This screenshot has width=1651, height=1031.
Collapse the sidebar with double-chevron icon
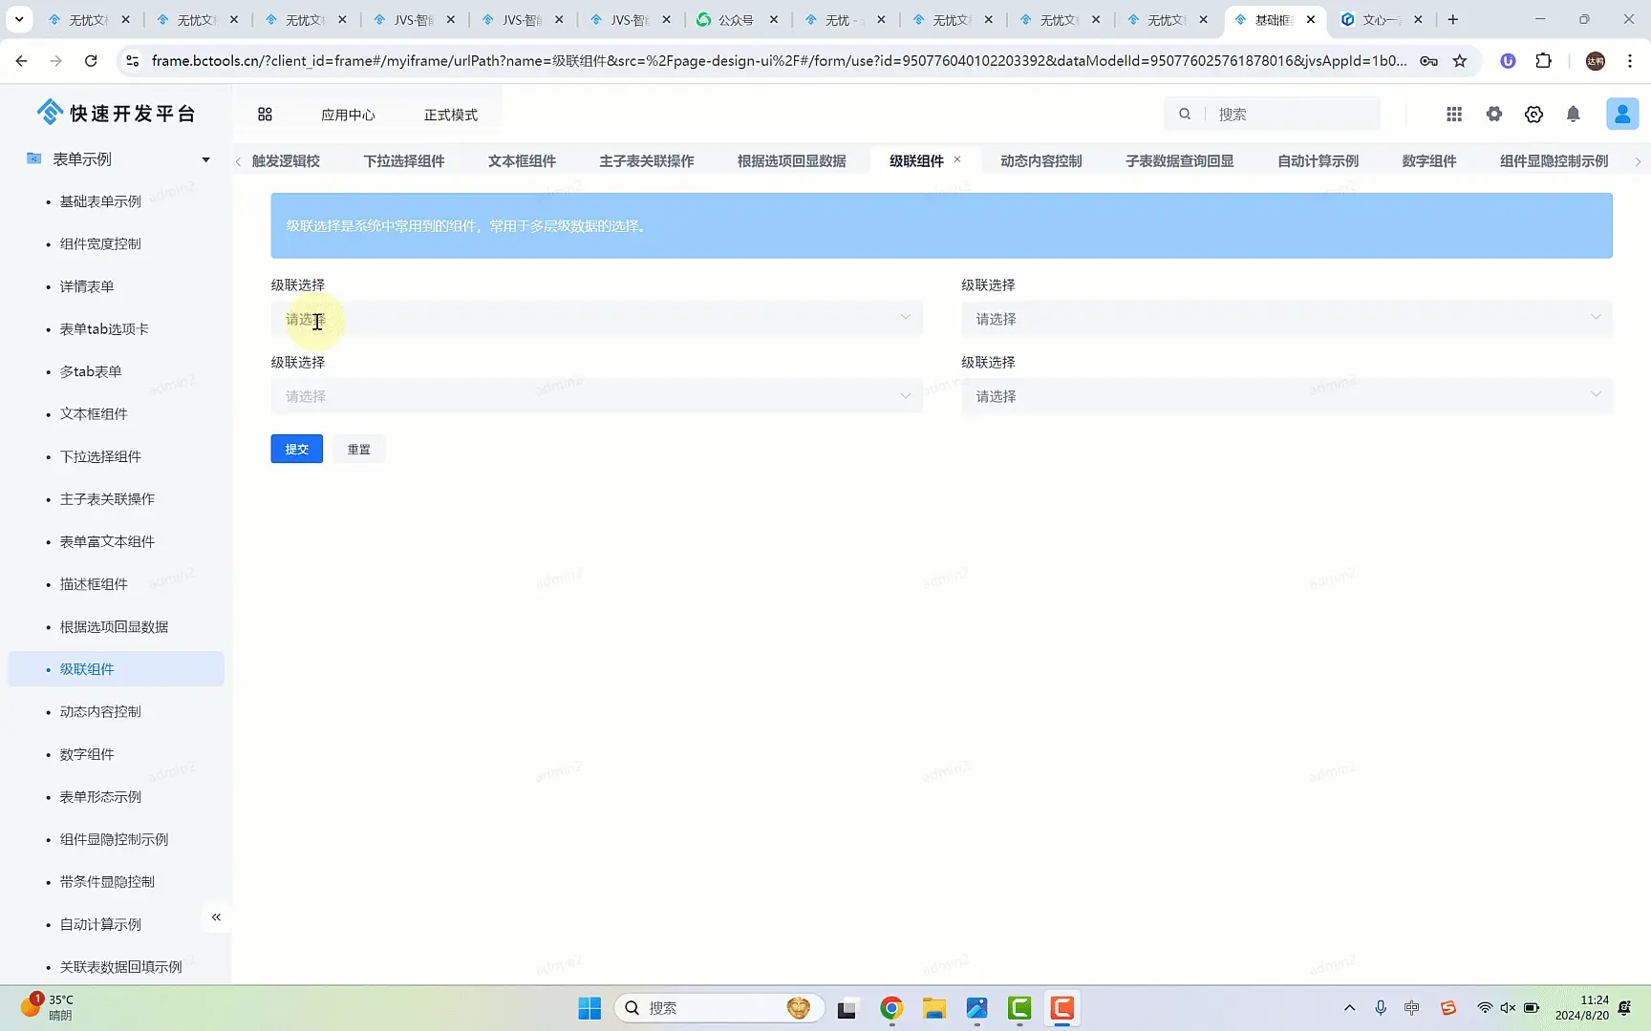pos(216,917)
